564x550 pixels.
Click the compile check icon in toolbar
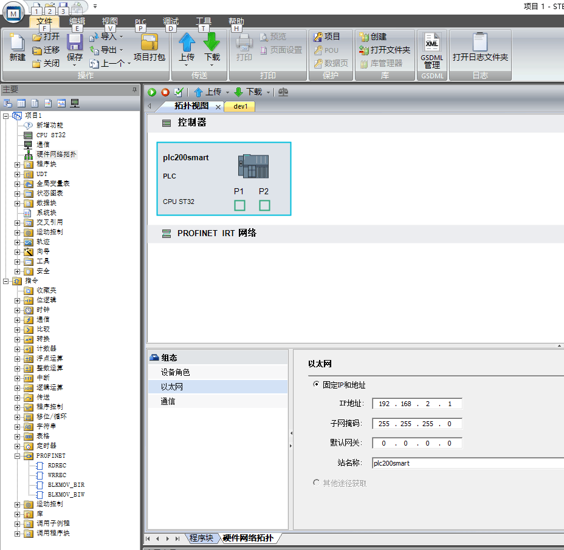click(179, 92)
